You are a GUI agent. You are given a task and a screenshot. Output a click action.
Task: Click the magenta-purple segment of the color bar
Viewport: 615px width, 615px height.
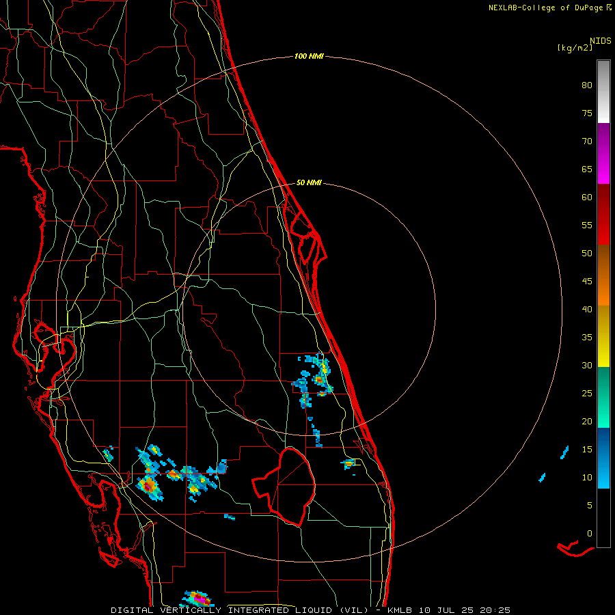pos(603,153)
